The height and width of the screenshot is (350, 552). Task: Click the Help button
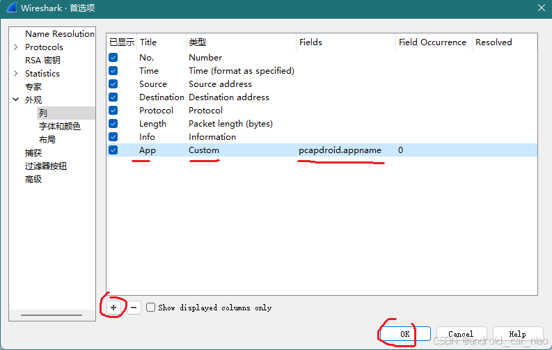tap(517, 334)
